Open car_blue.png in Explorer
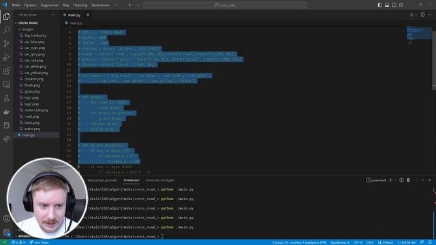This screenshot has height=245, width=436. point(34,42)
